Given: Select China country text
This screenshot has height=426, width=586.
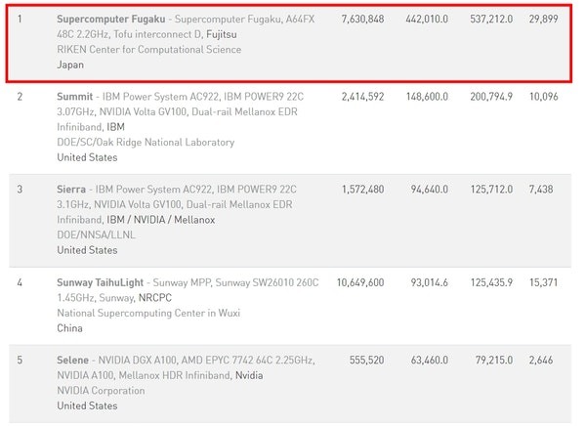Looking at the screenshot, I should [70, 328].
